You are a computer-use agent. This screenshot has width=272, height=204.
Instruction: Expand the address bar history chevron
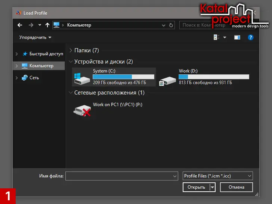coord(163,25)
